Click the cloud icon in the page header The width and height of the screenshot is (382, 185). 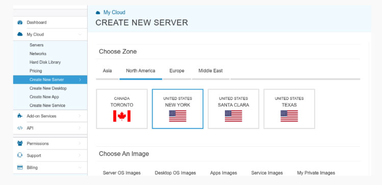[98, 13]
